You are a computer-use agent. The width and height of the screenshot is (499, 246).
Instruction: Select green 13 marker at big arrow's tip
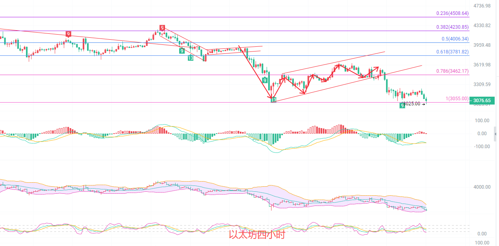point(274,100)
